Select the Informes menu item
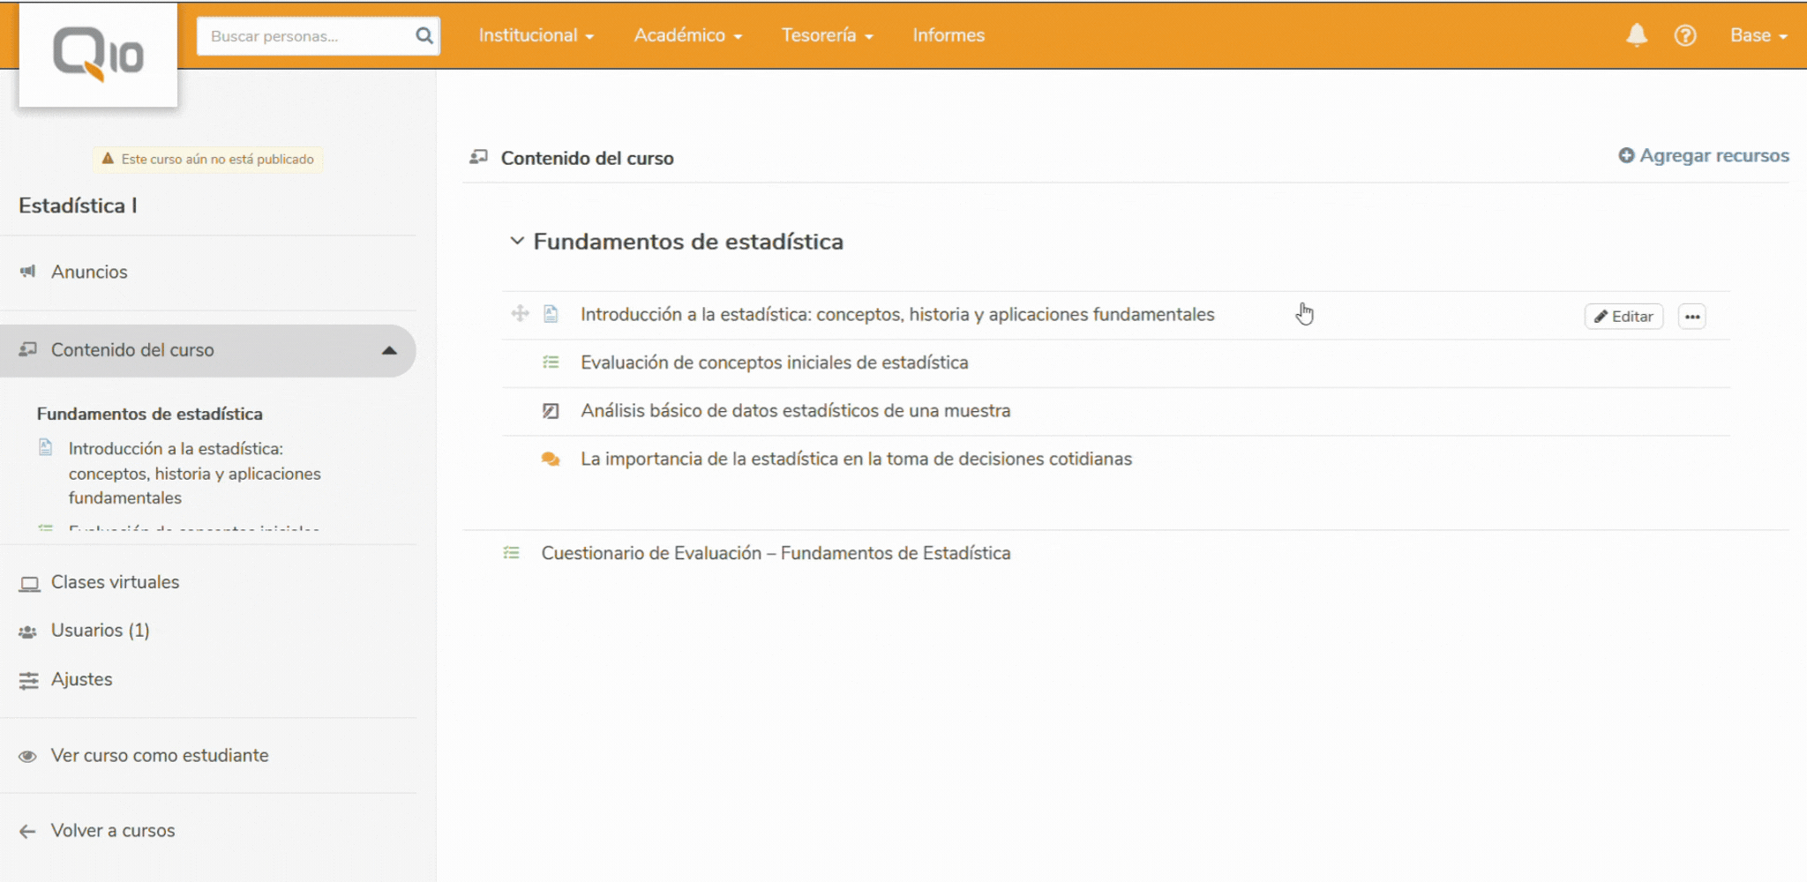This screenshot has height=882, width=1807. [948, 35]
